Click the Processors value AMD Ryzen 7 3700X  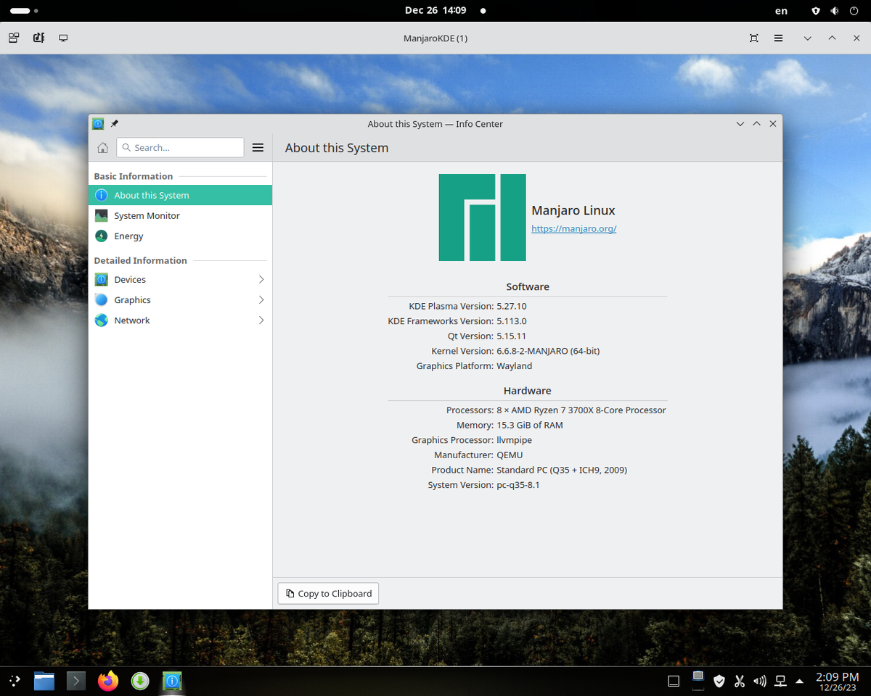pos(581,410)
